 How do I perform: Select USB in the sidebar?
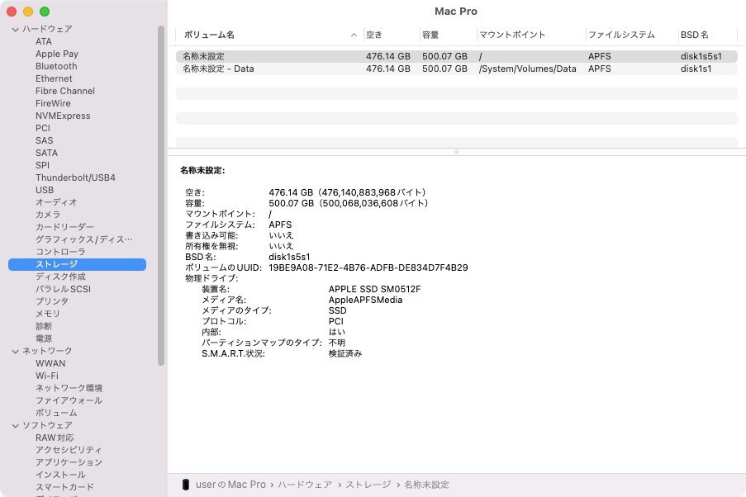[44, 190]
